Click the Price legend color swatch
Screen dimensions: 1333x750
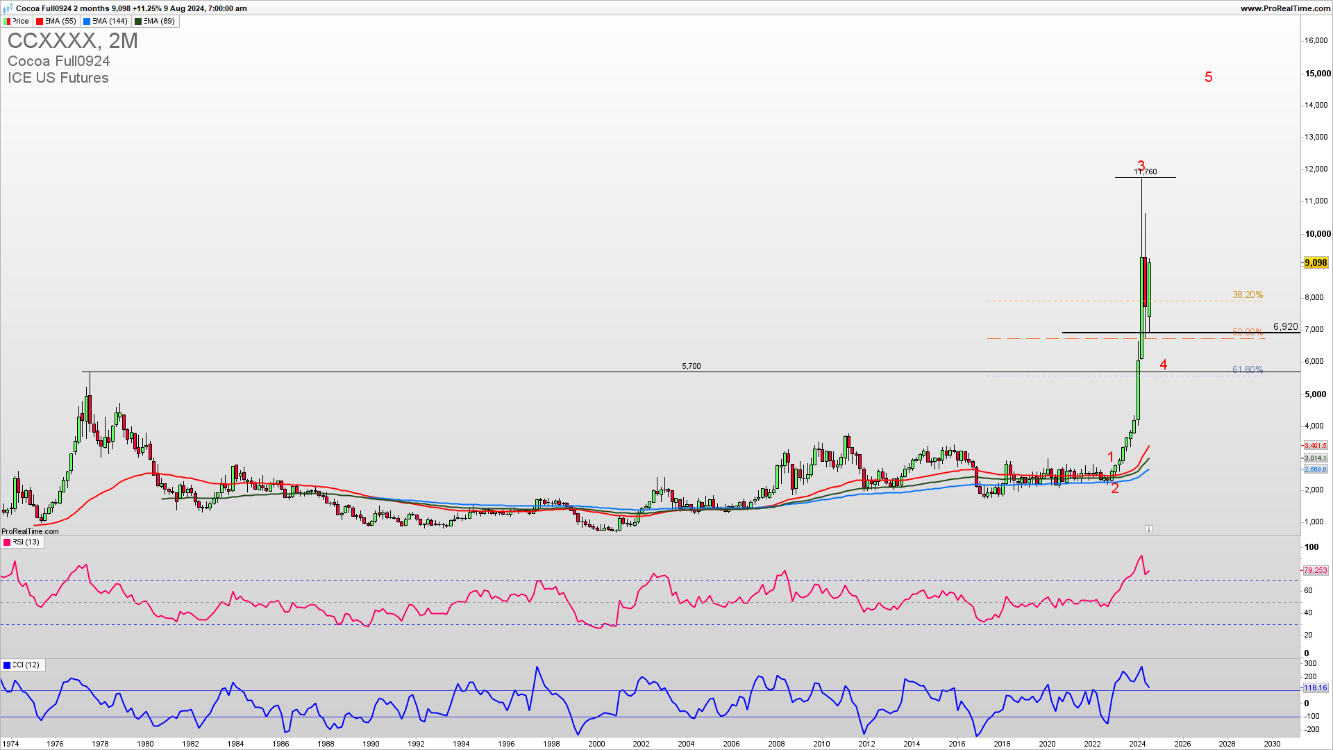[7, 22]
